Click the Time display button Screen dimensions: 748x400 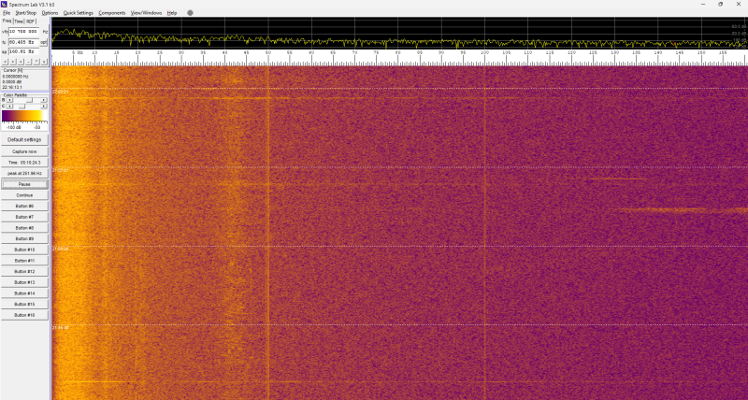(24, 163)
